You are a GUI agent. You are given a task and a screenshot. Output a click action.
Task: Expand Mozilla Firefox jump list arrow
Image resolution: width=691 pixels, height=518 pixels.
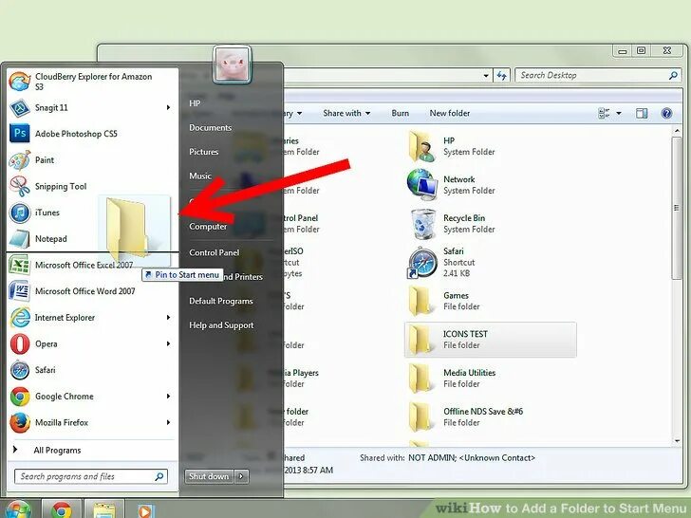click(x=168, y=422)
